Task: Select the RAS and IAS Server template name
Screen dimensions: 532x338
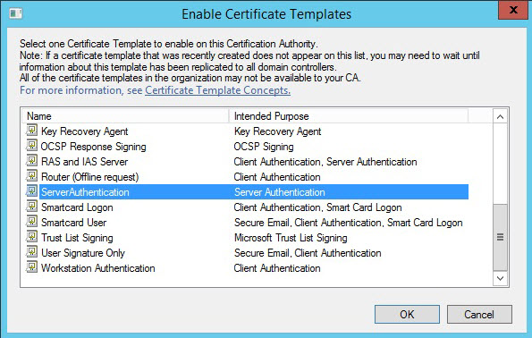Action: click(84, 162)
